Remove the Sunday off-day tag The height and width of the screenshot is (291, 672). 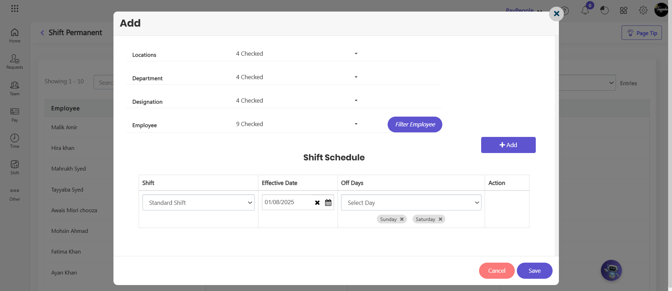[402, 219]
